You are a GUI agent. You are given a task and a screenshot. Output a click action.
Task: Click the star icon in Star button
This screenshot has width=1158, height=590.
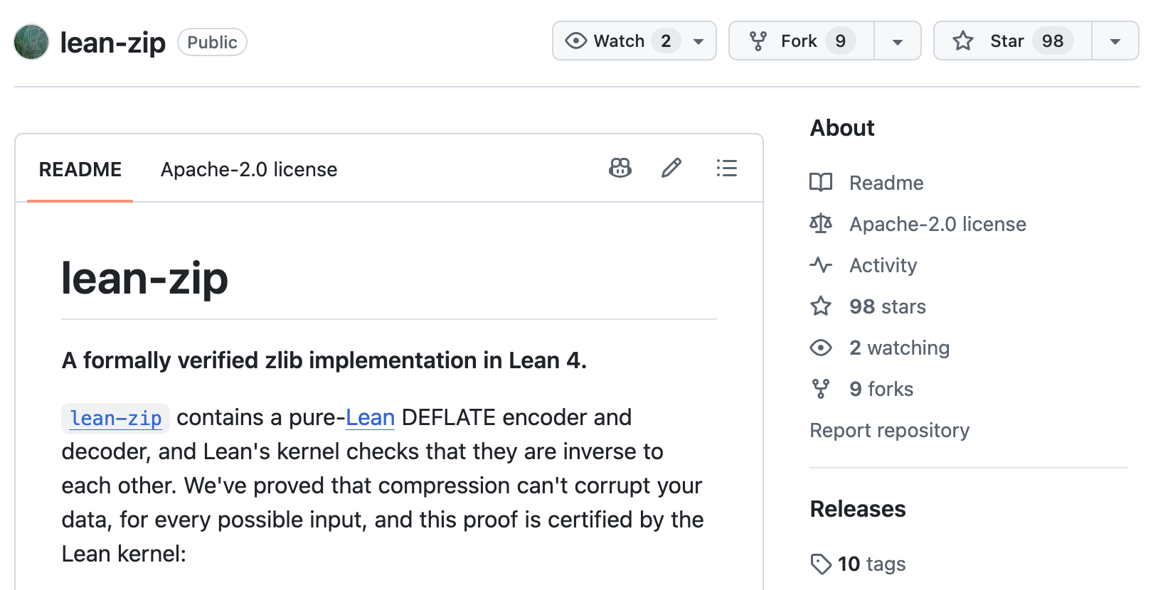click(963, 41)
